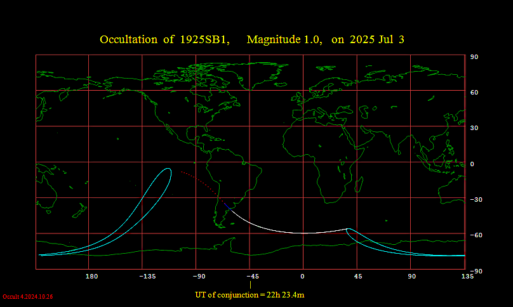Click the -30 latitude label on right axis
The image size is (513, 307).
click(x=474, y=200)
